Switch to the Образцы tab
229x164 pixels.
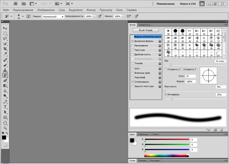point(143,134)
